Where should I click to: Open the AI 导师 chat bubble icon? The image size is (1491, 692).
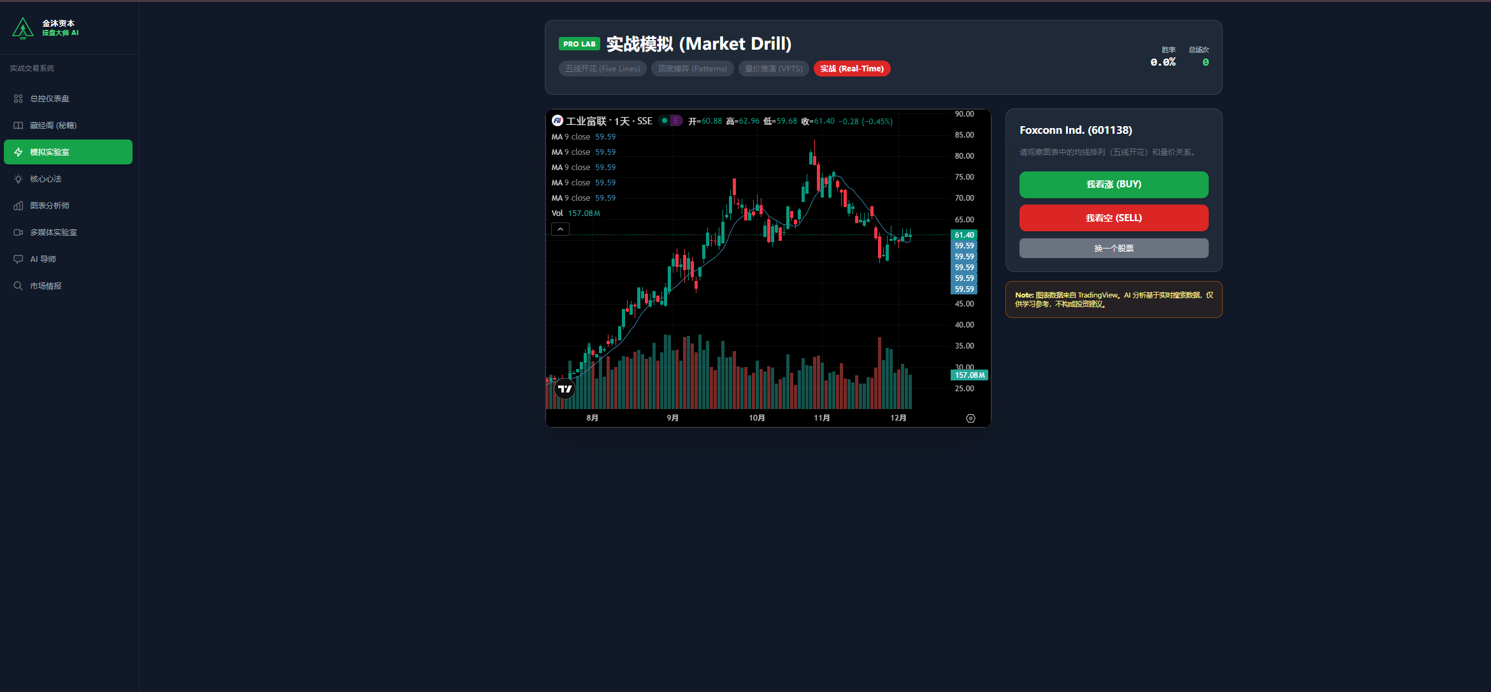[x=18, y=259]
